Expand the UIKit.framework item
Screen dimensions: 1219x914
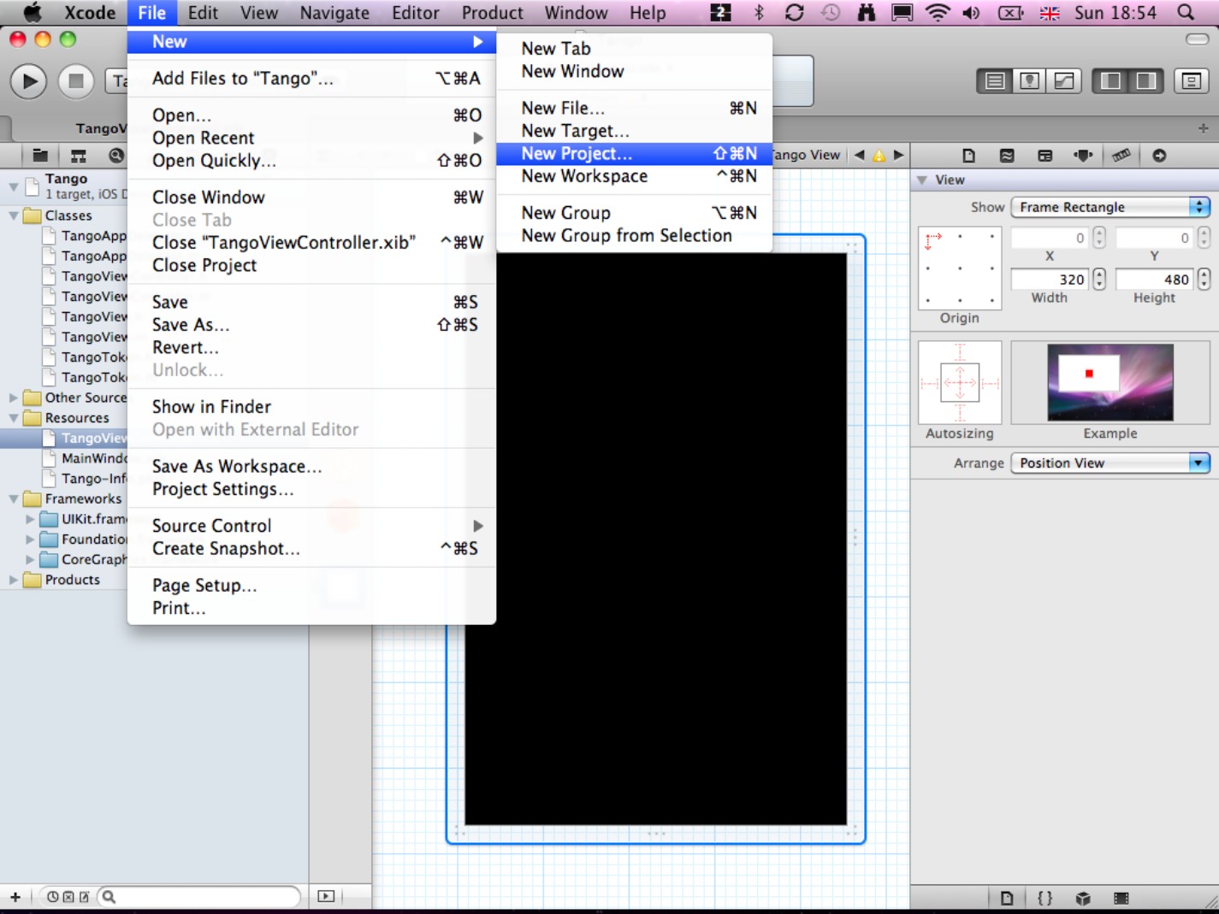(30, 519)
